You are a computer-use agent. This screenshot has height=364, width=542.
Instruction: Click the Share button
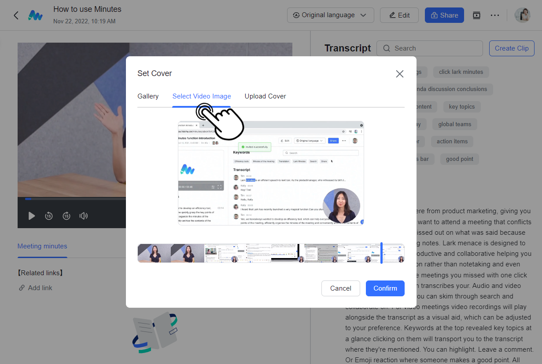pos(444,15)
